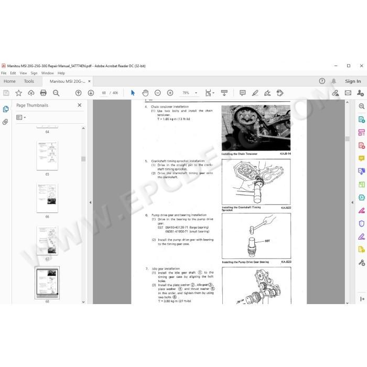Viewport: 367px width, 367px height.
Task: Open the thumbnail options dropdown menu
Action: tap(21, 117)
